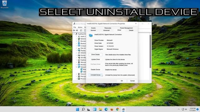Collapse the TechFixIt PC root node
200x112 pixels.
74,34
